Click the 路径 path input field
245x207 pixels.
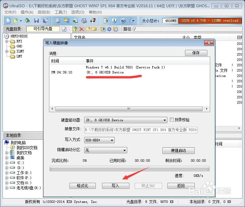[x=188, y=29]
